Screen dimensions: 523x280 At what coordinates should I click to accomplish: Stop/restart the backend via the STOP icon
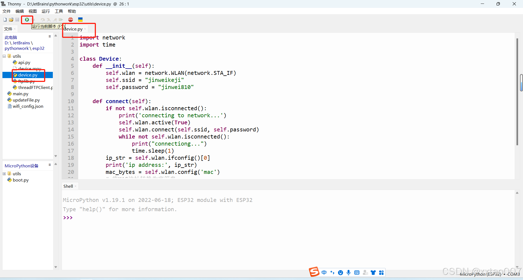pos(71,20)
